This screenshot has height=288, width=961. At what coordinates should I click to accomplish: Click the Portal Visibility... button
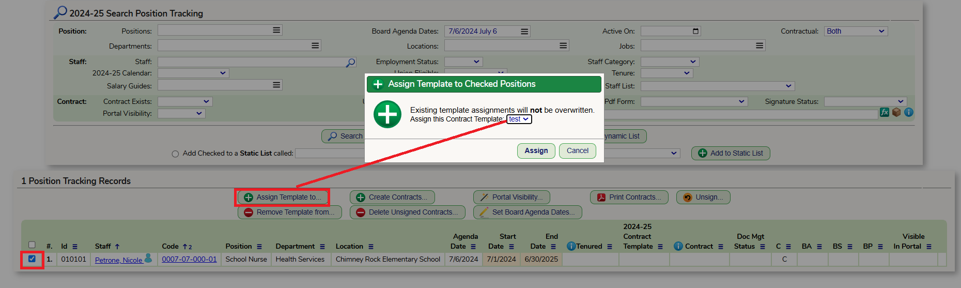[x=512, y=197]
